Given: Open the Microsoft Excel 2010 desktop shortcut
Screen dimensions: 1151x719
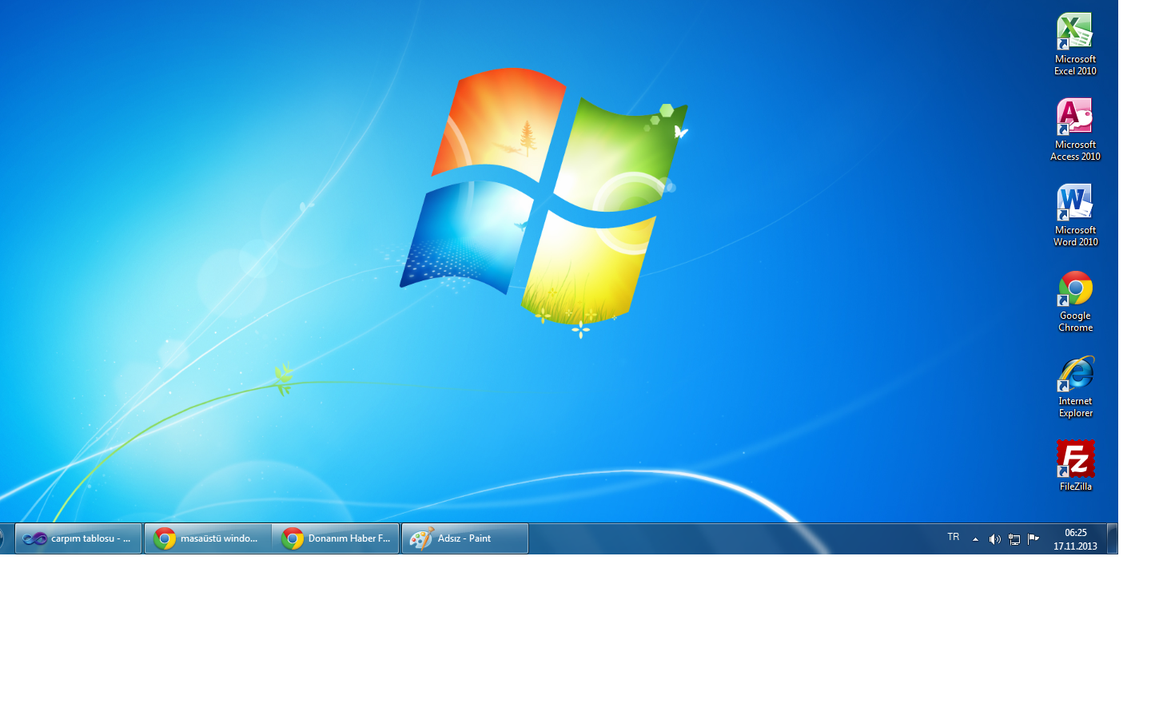Looking at the screenshot, I should click(1075, 45).
